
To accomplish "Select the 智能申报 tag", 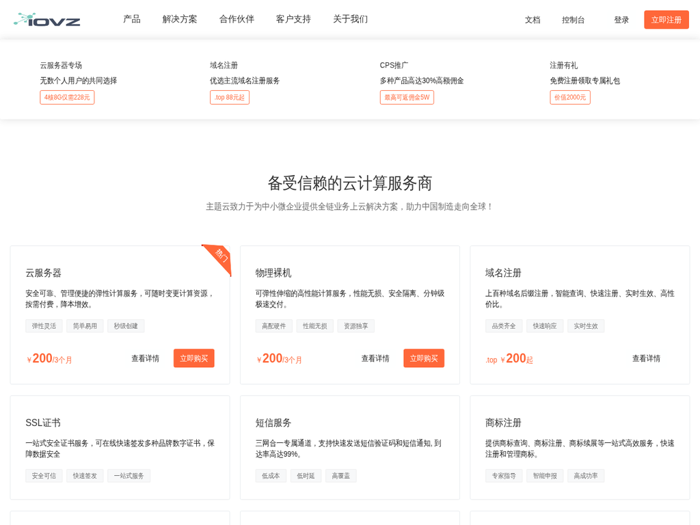I will pos(545,476).
